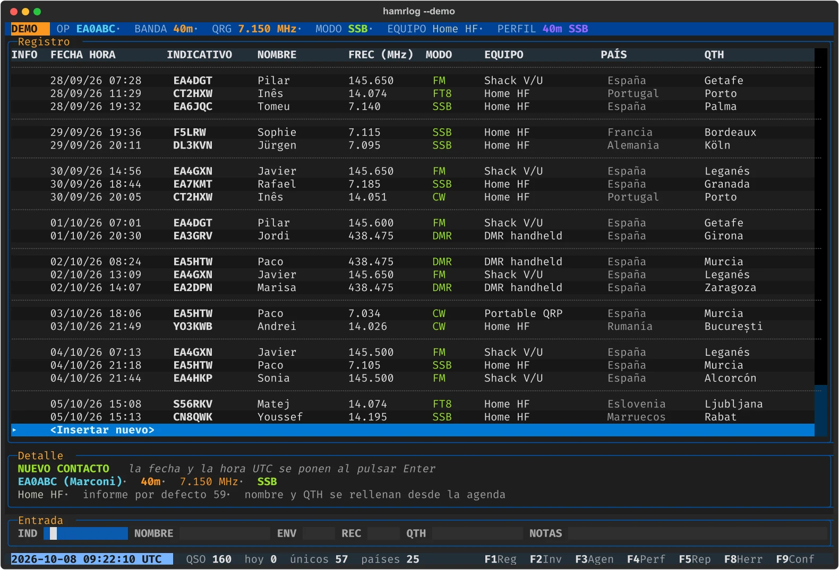This screenshot has height=570, width=839.
Task: Select the F4 Perf profile shortcut
Action: point(646,559)
